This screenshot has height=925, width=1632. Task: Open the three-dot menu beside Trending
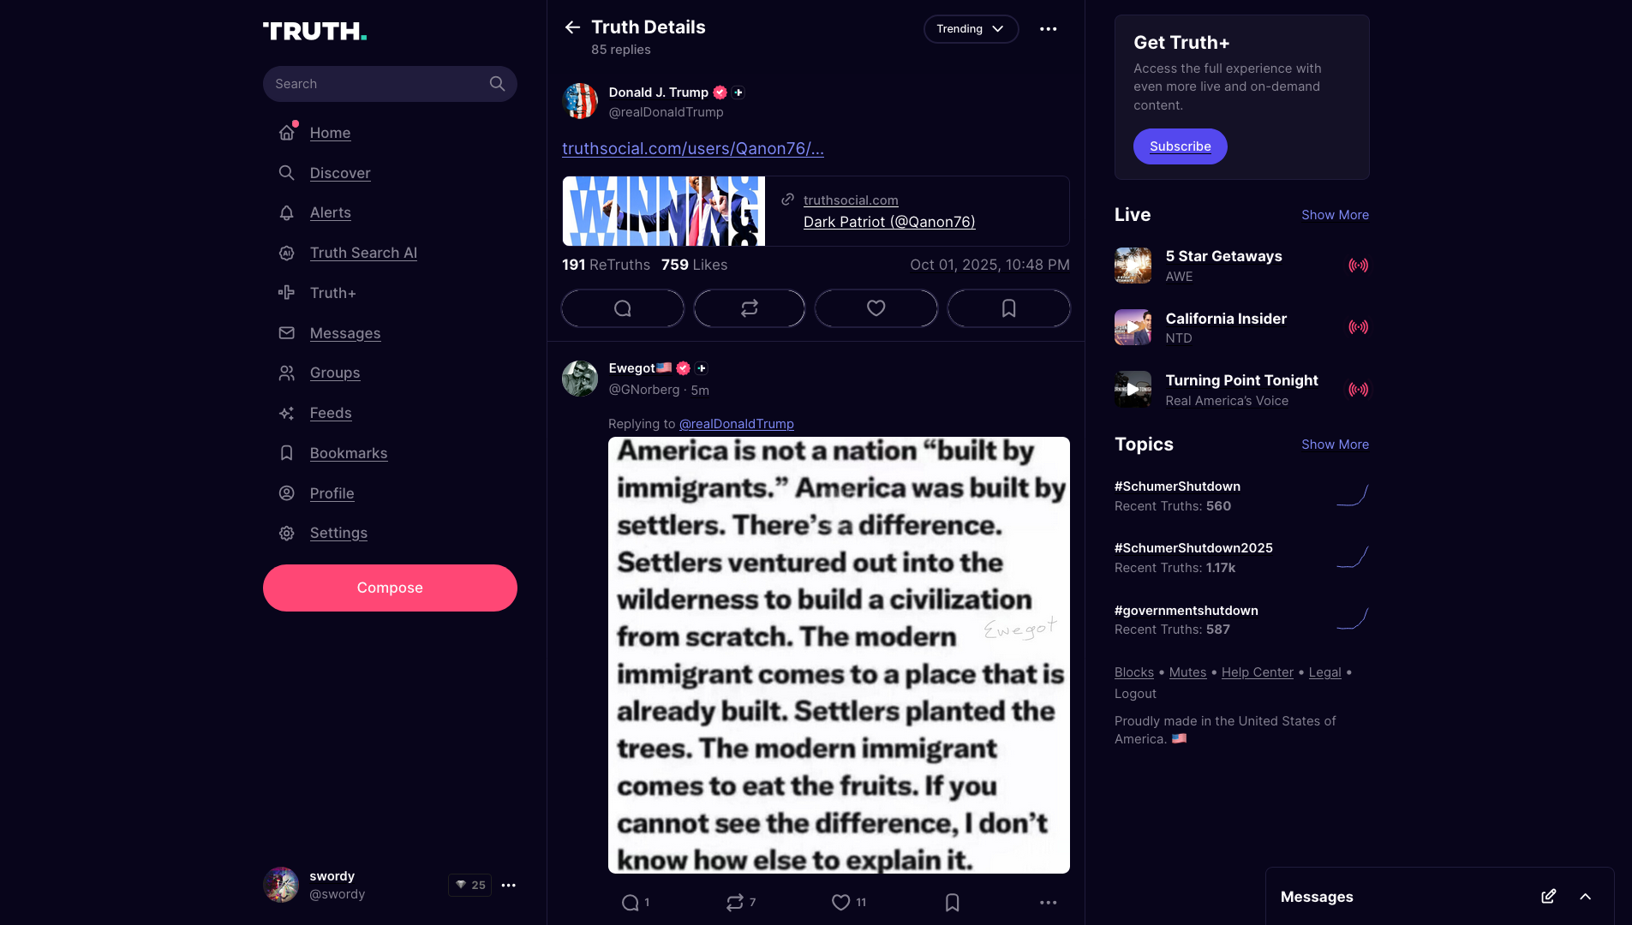click(x=1048, y=29)
